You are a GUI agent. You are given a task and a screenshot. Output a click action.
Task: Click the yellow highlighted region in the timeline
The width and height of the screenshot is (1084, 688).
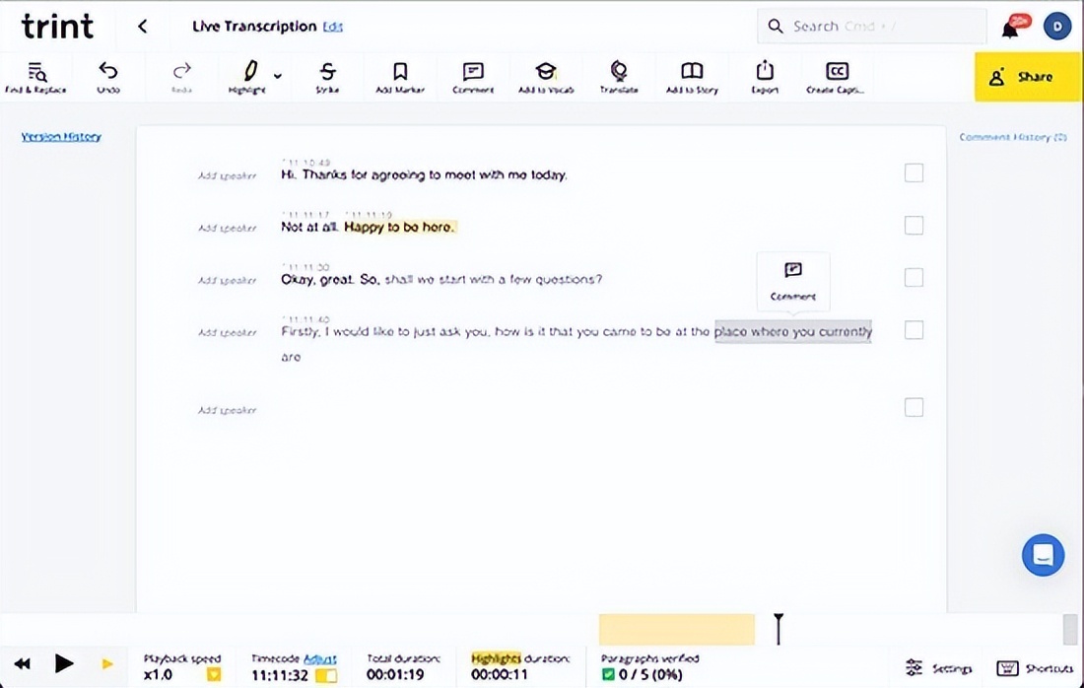tap(676, 629)
